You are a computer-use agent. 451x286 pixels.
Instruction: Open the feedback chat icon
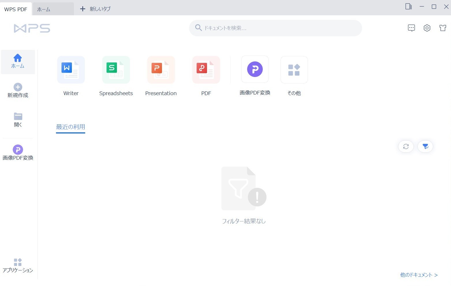click(x=411, y=28)
